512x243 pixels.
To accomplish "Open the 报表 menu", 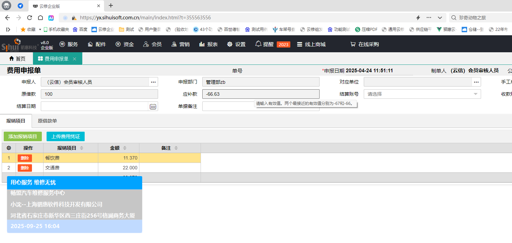I will (x=208, y=44).
